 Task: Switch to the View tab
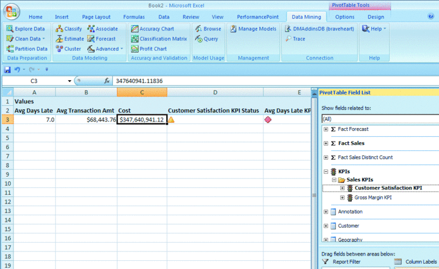coord(218,17)
